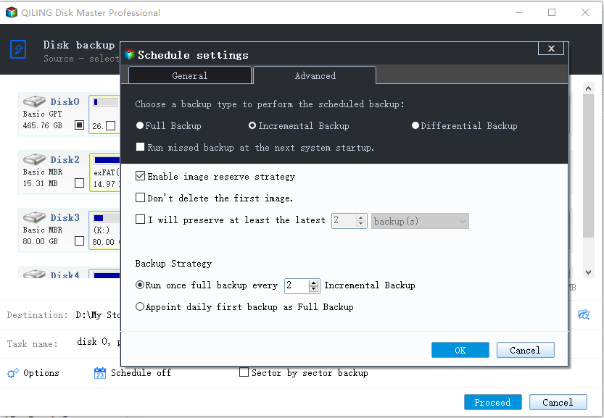Click Cancel in the main window
The width and height of the screenshot is (604, 418).
click(x=558, y=402)
